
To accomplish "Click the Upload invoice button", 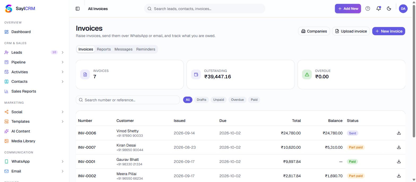I will [351, 31].
